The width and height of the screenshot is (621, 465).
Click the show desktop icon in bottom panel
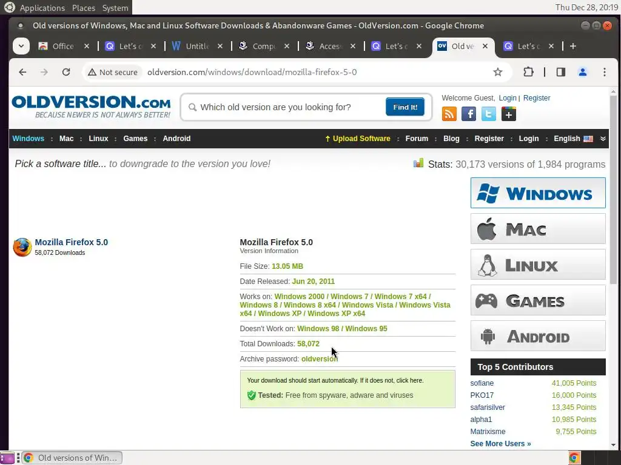7,458
